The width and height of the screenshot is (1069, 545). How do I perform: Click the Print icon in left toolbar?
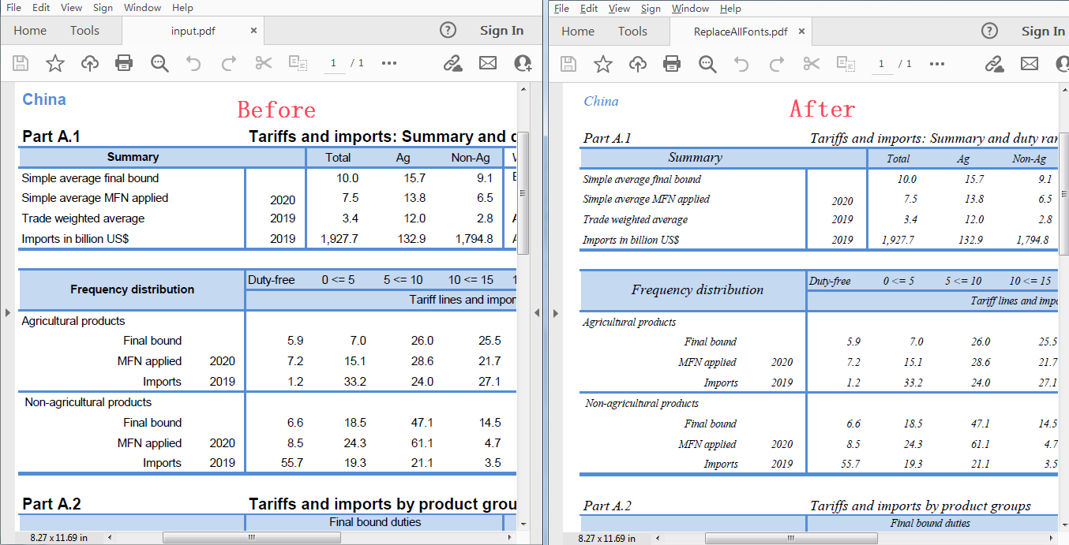(124, 63)
